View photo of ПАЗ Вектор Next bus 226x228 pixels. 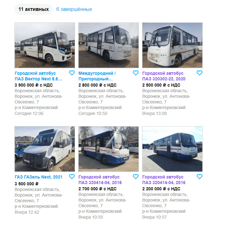pyautogui.click(x=45, y=45)
